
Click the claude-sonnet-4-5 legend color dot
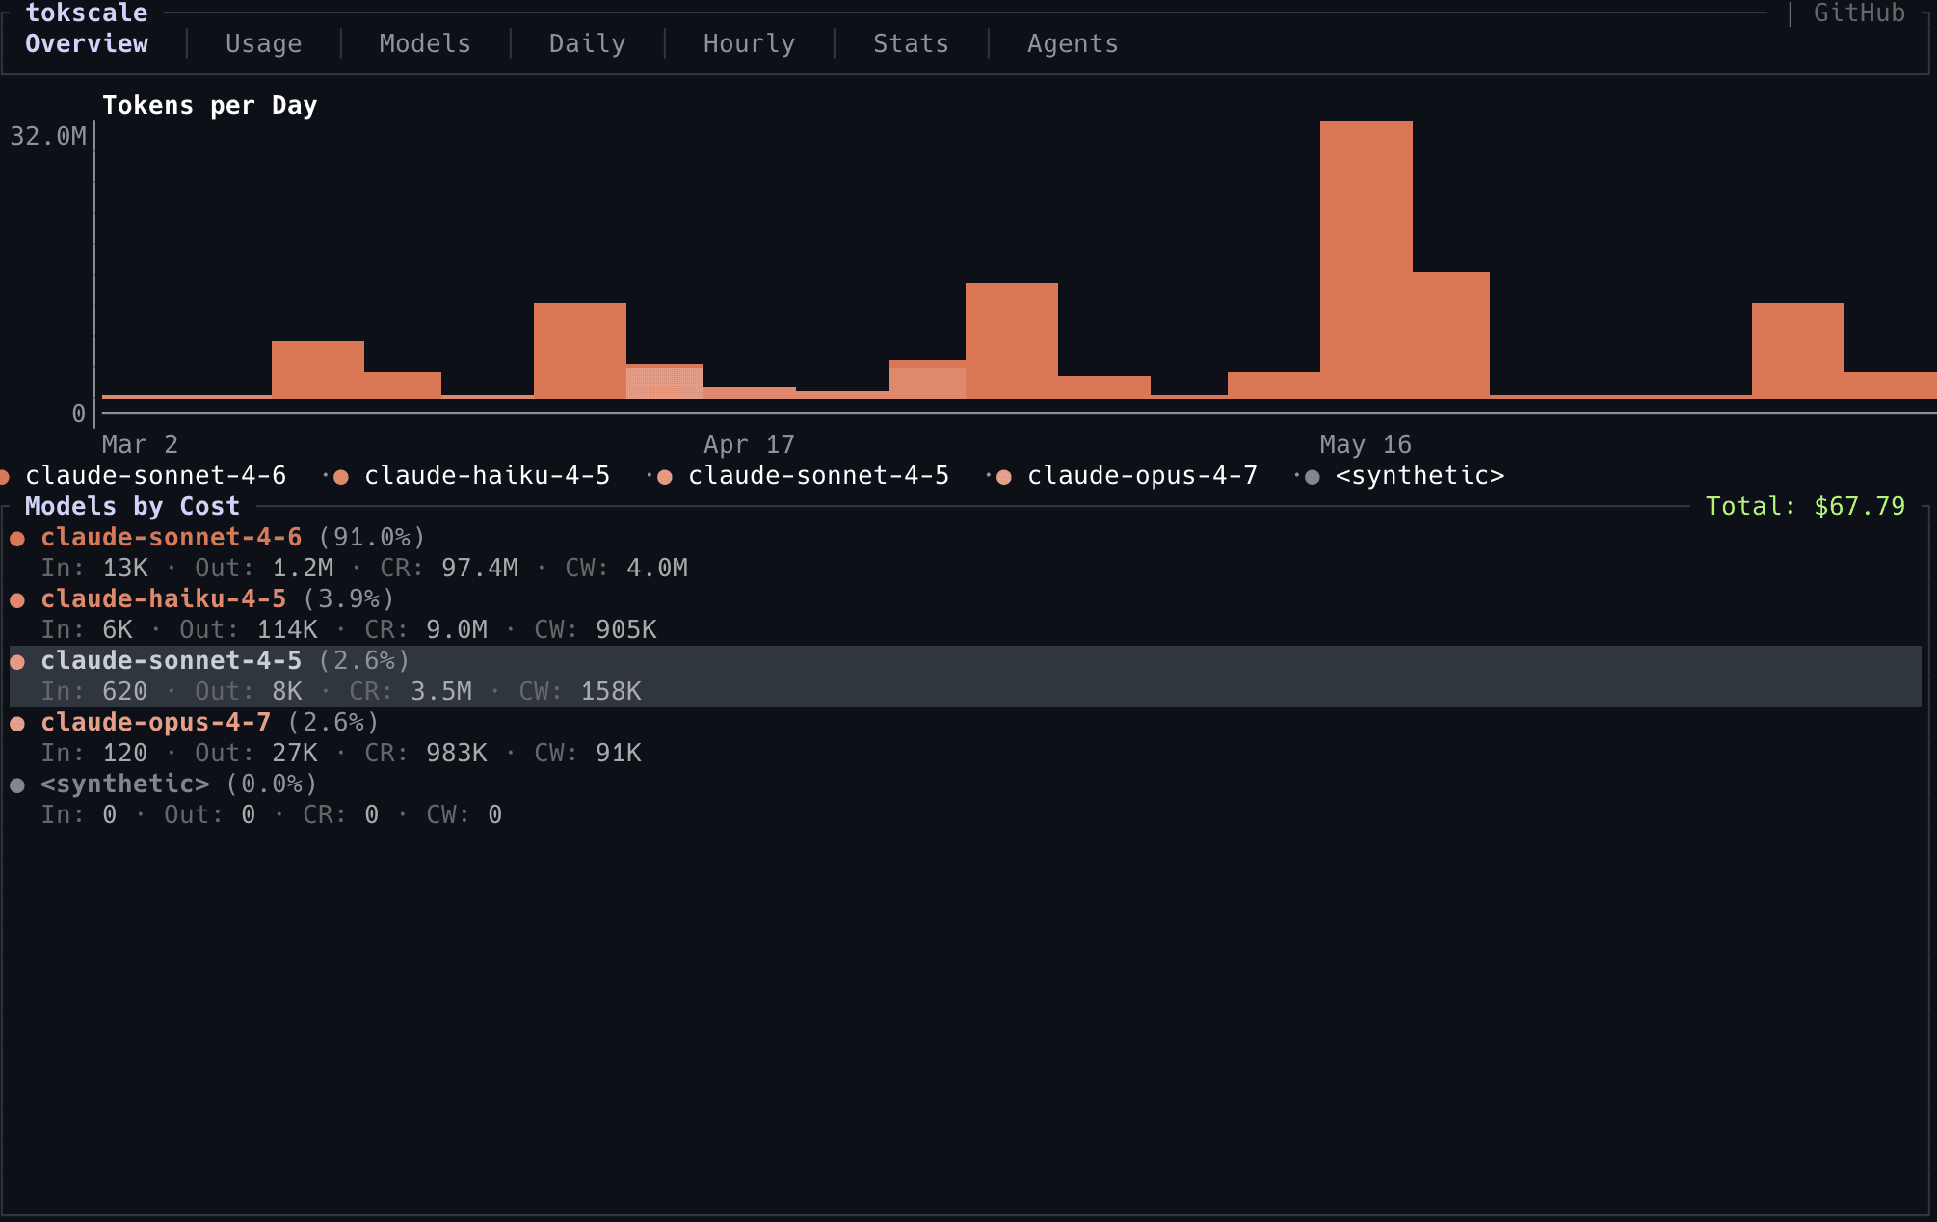pyautogui.click(x=664, y=477)
